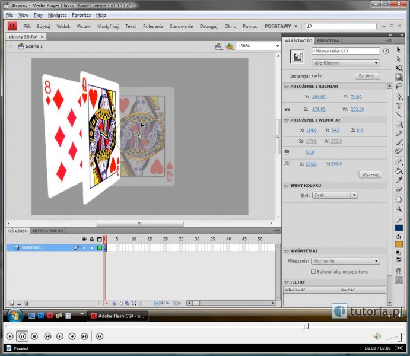Switch to the Edytor ruchu tab
The image size is (410, 356).
tap(47, 230)
